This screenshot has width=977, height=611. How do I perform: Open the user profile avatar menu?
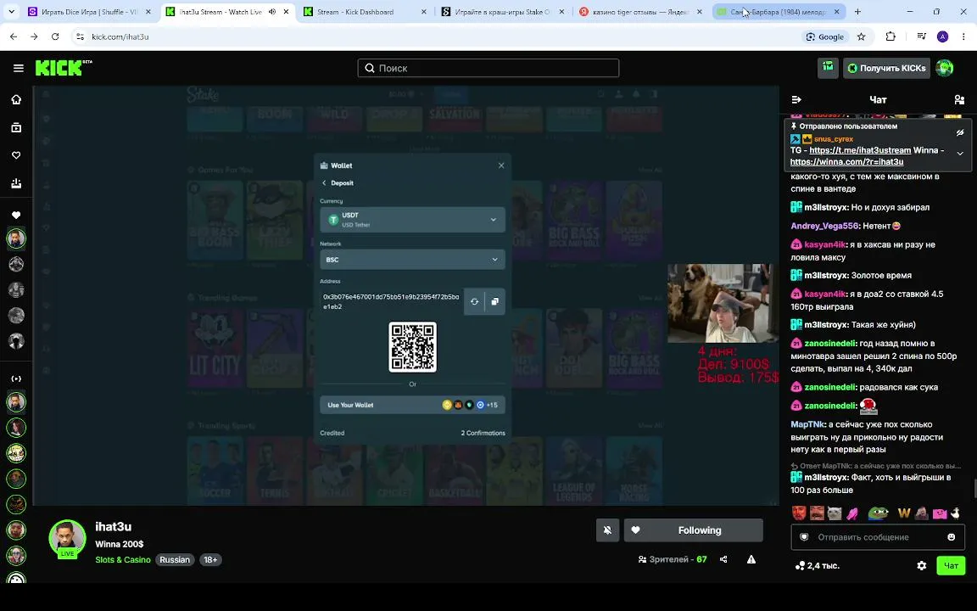tap(945, 68)
